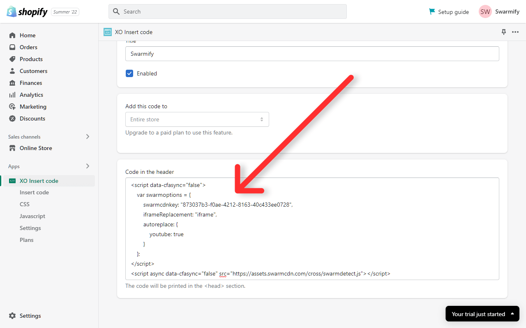Pin the app with the pin icon

(504, 32)
